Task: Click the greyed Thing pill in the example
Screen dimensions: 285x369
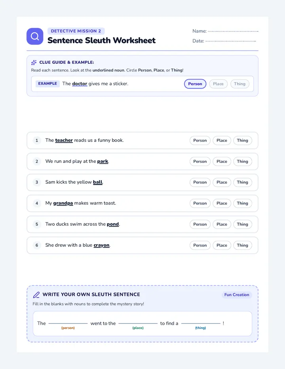Action: (240, 84)
